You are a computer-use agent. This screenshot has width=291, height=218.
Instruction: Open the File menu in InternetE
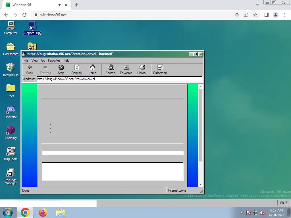tap(26, 60)
